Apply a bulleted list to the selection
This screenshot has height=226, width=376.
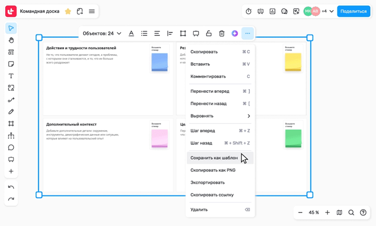(144, 33)
